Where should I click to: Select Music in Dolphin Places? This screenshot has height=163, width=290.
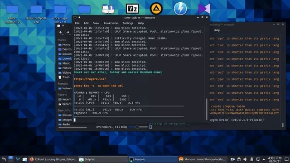65,63
